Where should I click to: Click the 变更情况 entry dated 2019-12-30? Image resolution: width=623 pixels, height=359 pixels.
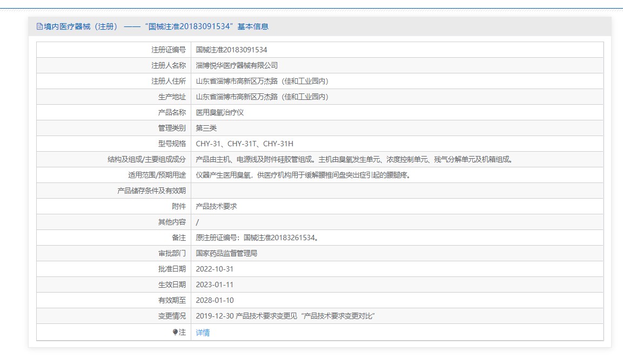pyautogui.click(x=285, y=316)
